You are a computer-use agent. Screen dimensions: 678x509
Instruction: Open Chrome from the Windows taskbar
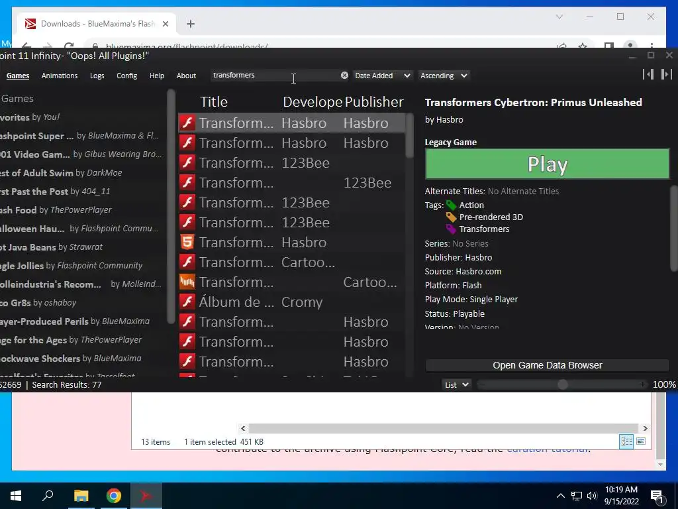pos(114,496)
